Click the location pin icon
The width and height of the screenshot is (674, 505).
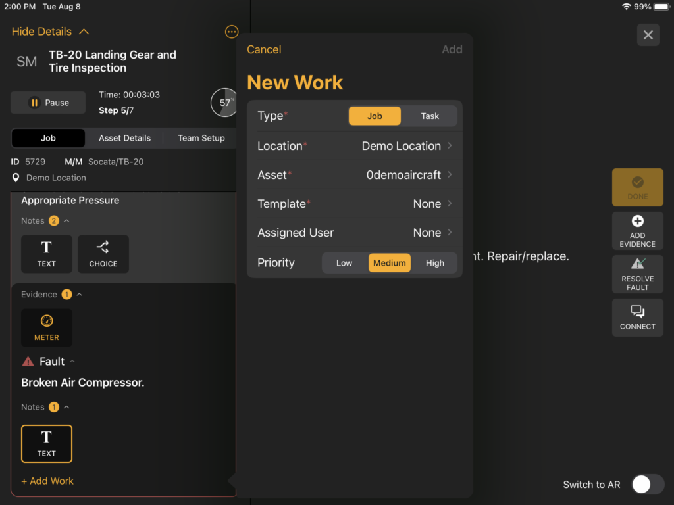coord(16,178)
